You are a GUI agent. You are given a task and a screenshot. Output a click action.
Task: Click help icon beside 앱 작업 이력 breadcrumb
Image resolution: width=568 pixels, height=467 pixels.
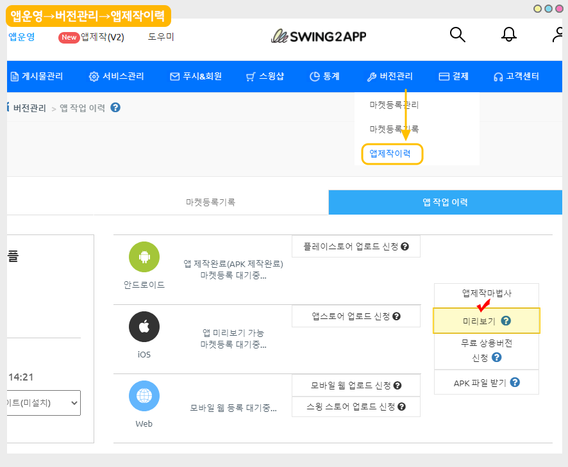point(115,108)
